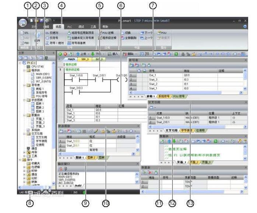Switch to 系统符号 tab in symbol table

164,96
